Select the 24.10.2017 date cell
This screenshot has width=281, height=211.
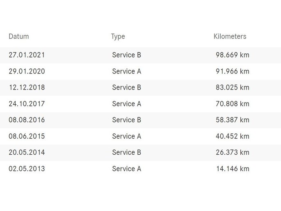click(27, 104)
